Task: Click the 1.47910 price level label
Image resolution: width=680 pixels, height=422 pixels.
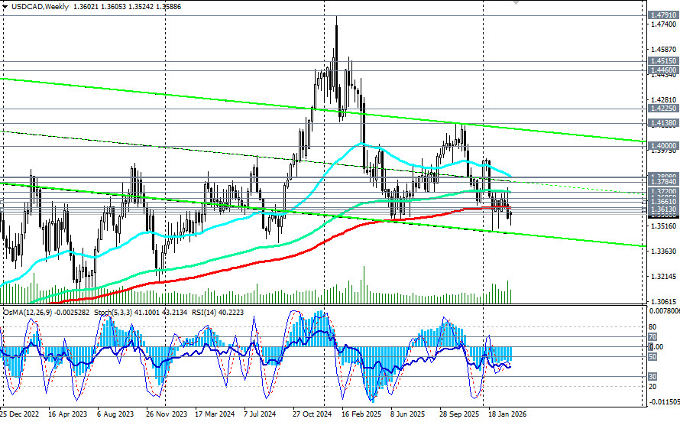Action: [663, 15]
